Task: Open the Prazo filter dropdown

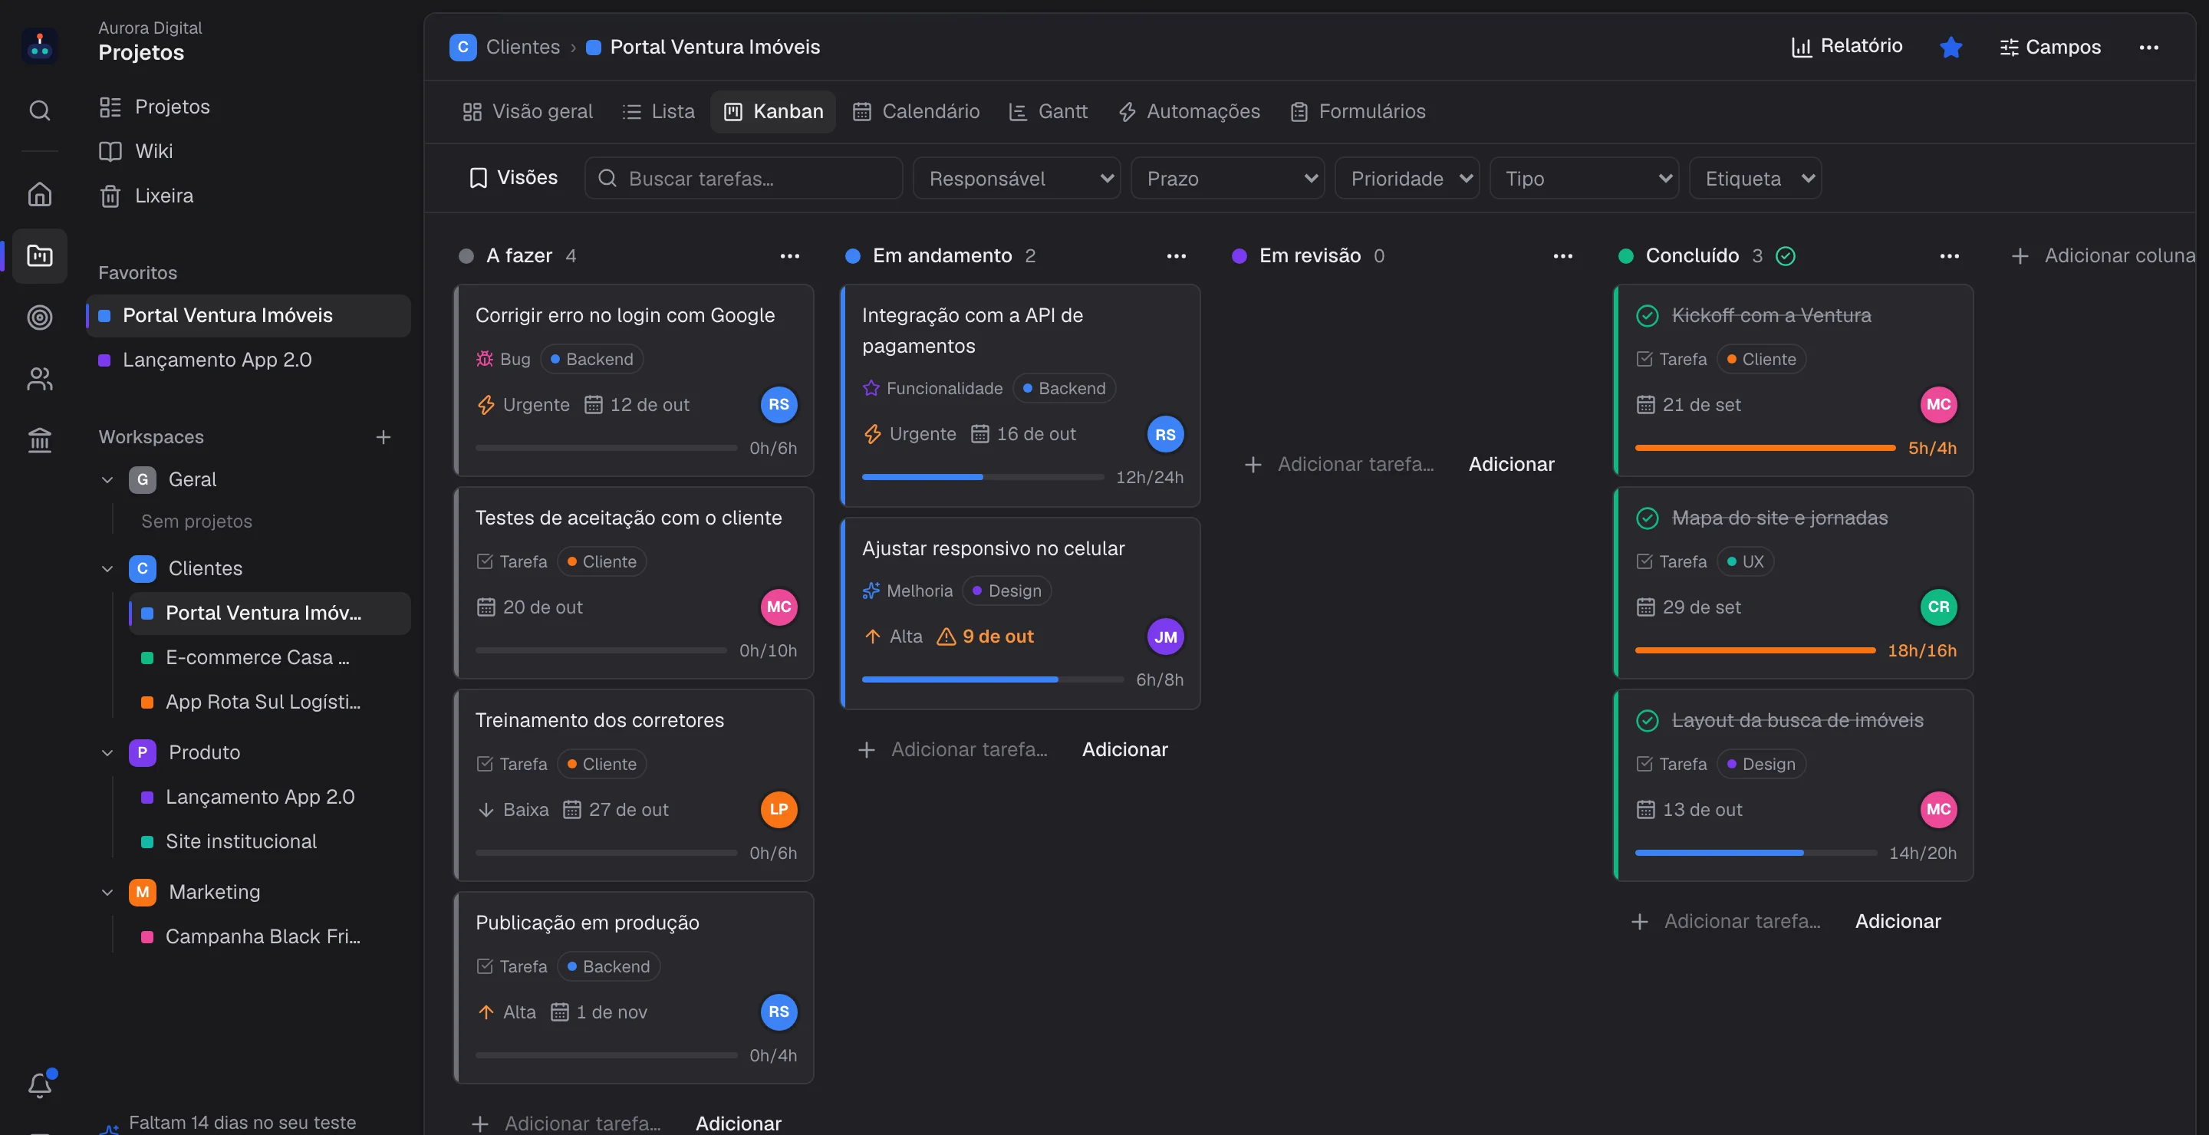Action: [x=1227, y=179]
